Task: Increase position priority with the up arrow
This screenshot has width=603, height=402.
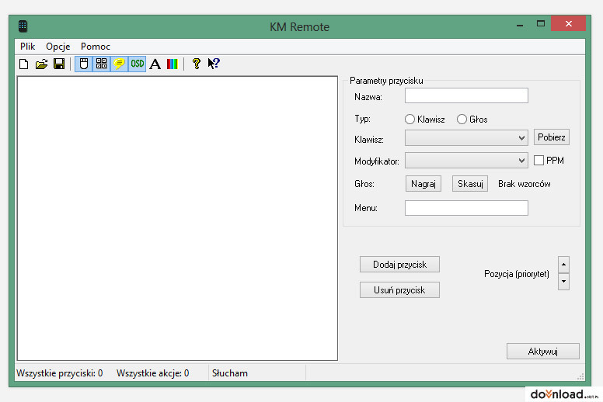Action: pyautogui.click(x=564, y=265)
